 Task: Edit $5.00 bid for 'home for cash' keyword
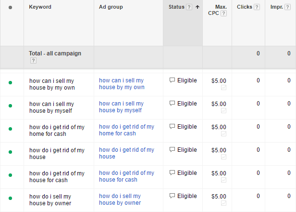(219, 127)
